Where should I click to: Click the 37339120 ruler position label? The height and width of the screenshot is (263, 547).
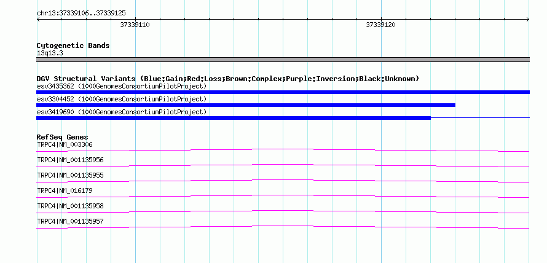[x=380, y=25]
